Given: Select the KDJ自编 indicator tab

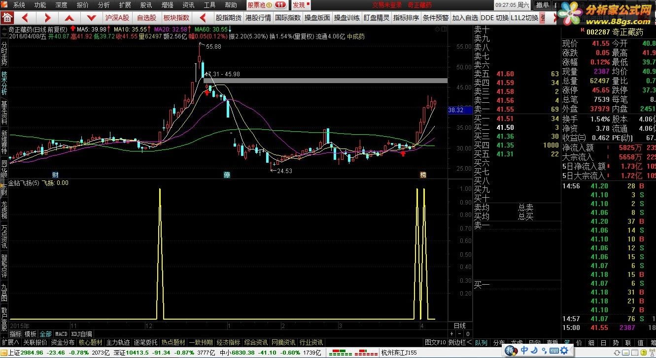Looking at the screenshot, I should tap(81, 334).
